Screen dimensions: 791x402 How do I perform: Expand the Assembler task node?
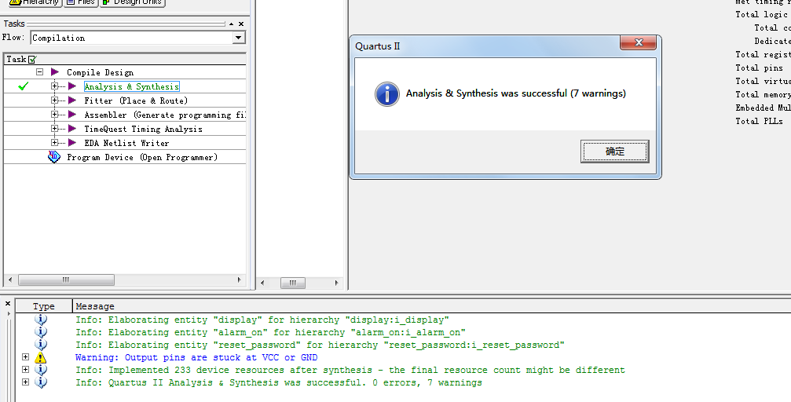[55, 115]
